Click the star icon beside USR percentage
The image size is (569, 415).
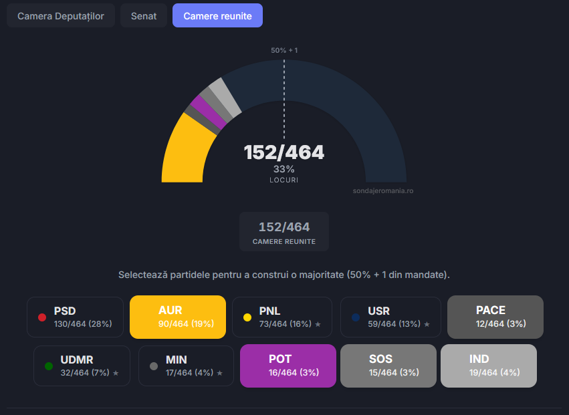coord(427,324)
